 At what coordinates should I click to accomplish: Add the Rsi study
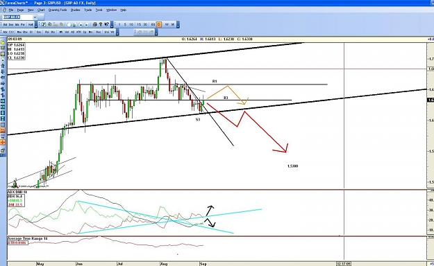tap(47, 32)
